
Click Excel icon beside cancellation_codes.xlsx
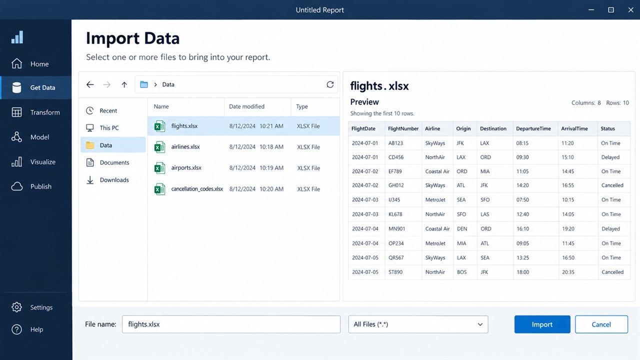(159, 189)
